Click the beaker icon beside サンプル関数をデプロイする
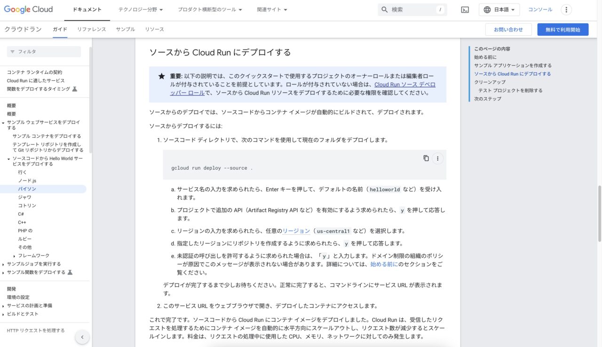Viewport: 602px width, 347px height. pos(70,272)
